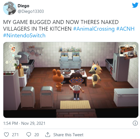The height and width of the screenshot is (139, 140).
Task: Click the reply speech bubble icon
Action: coord(29,135)
